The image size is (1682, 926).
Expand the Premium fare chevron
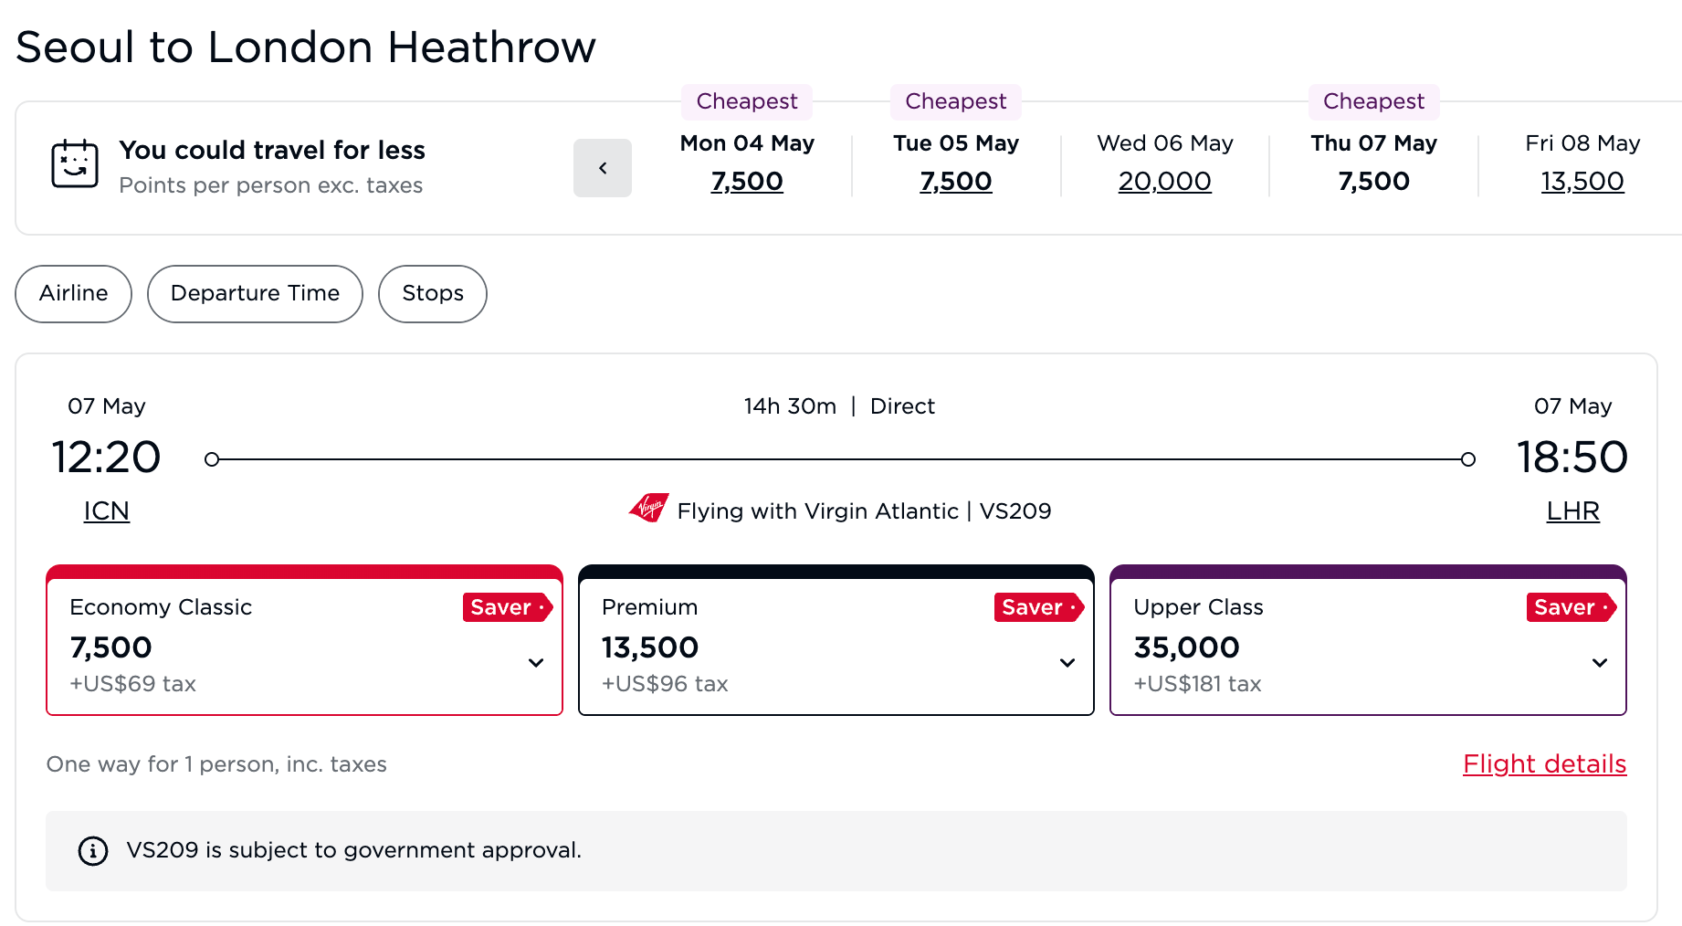tap(1067, 663)
